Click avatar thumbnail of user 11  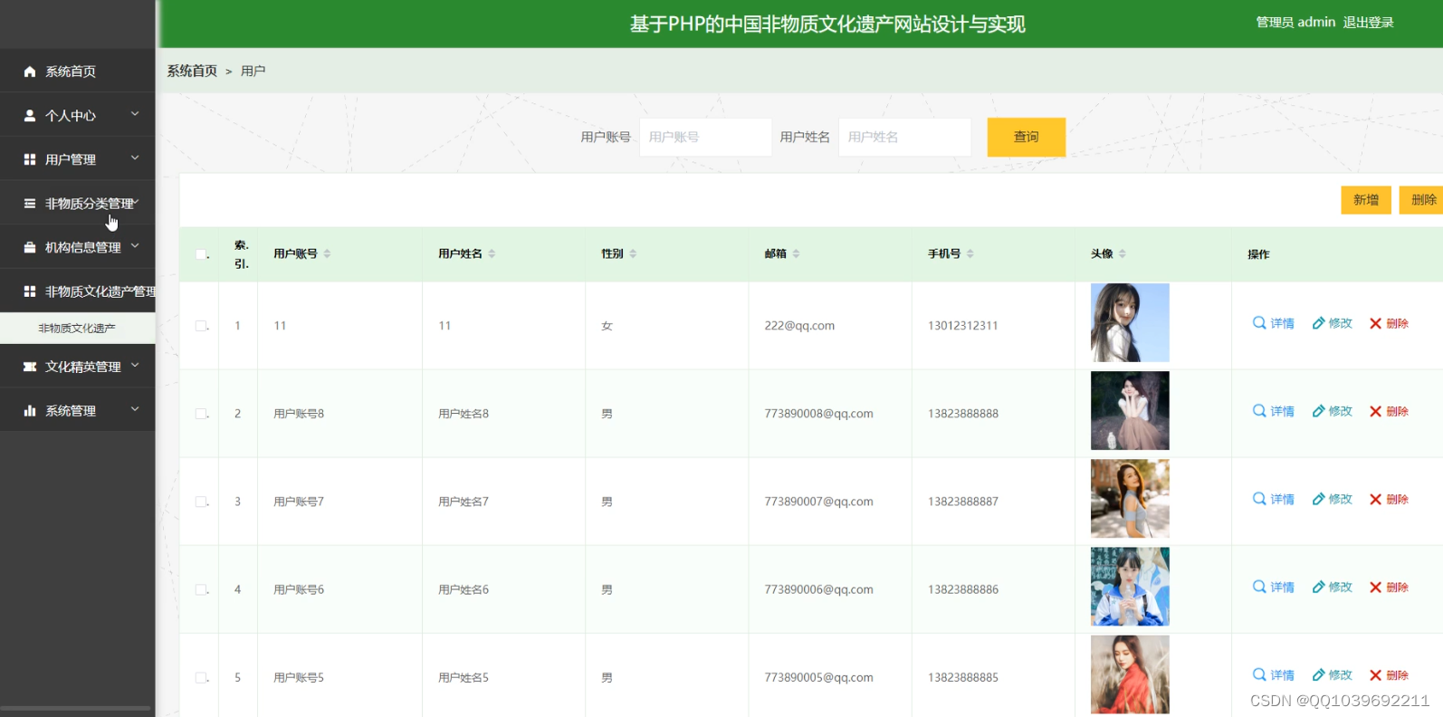pyautogui.click(x=1130, y=322)
